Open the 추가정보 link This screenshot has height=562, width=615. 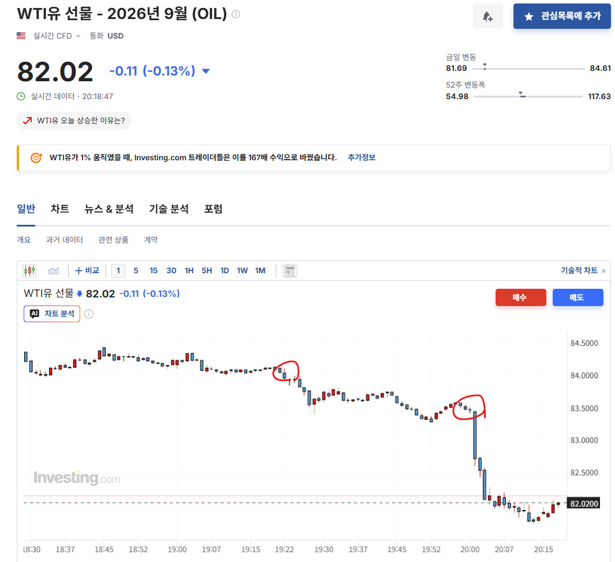tap(362, 157)
